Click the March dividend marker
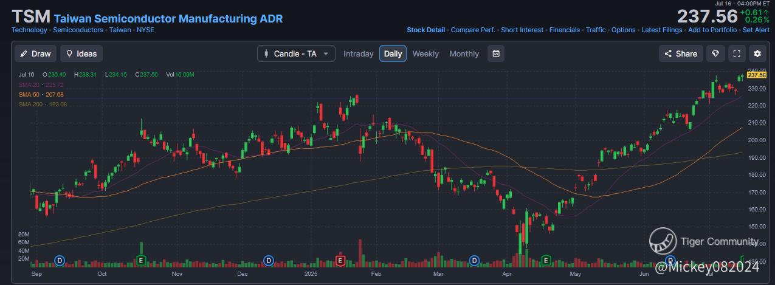The image size is (775, 285). pyautogui.click(x=475, y=261)
